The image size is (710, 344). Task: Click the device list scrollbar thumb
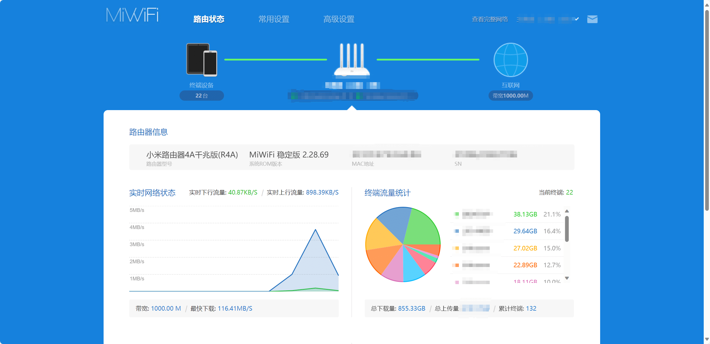tap(567, 229)
